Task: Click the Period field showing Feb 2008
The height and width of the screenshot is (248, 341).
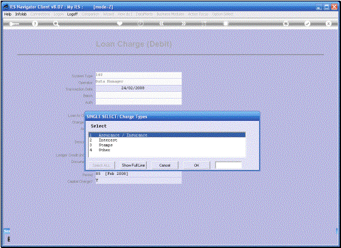Action: tap(139, 174)
